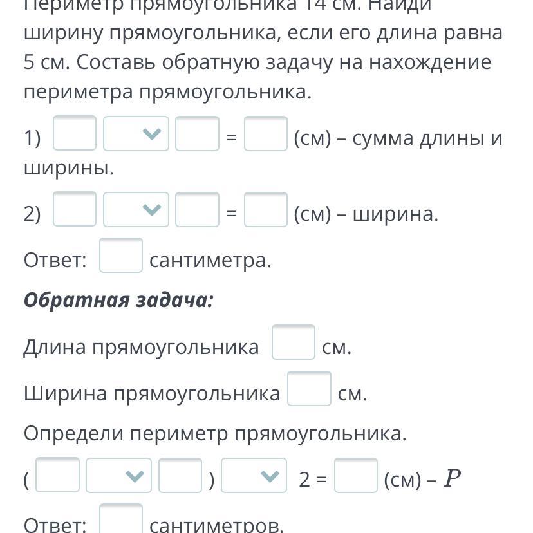Click first field inside the perimeter parentheses
The height and width of the screenshot is (533, 533).
click(57, 475)
